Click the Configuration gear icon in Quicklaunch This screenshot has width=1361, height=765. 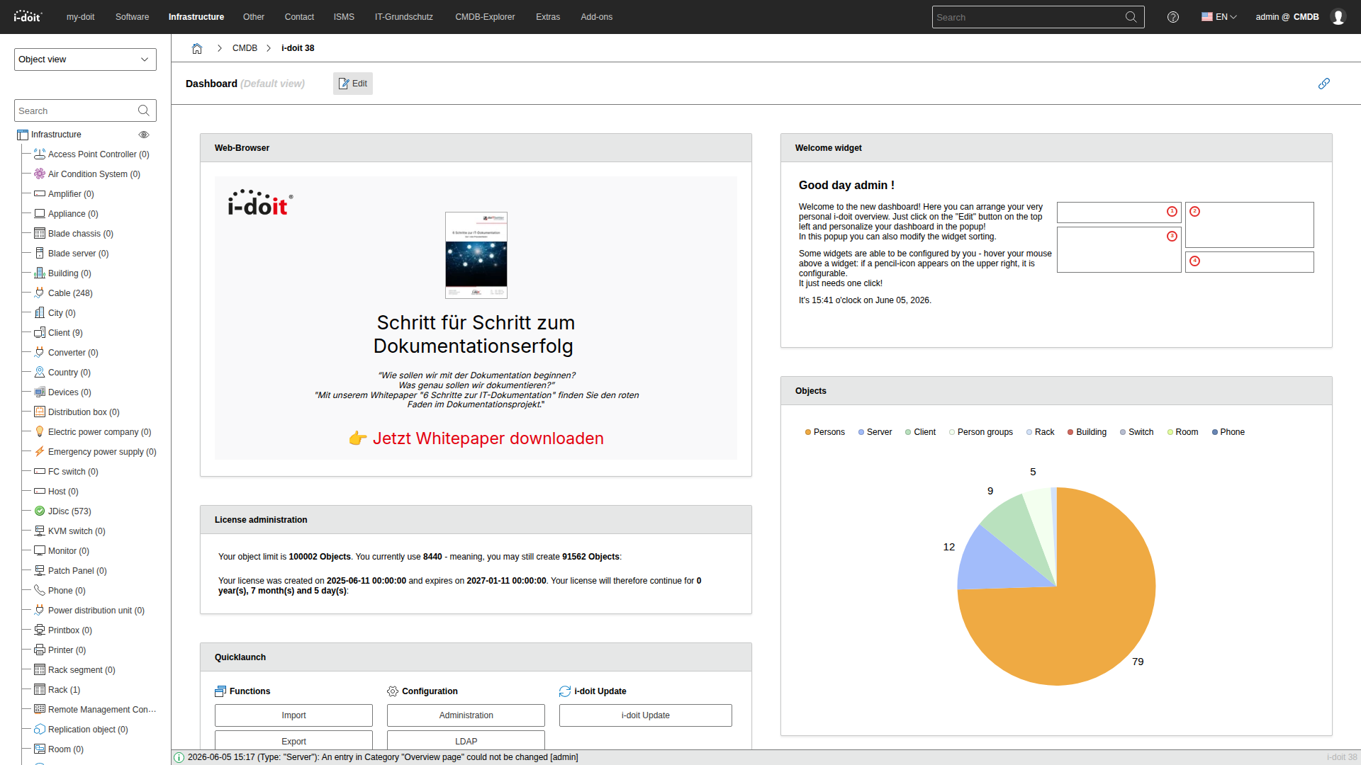(x=393, y=691)
